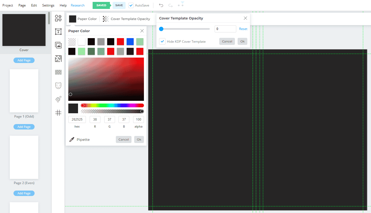371x213 pixels.
Task: Click the B value field
Action: pos(124,119)
